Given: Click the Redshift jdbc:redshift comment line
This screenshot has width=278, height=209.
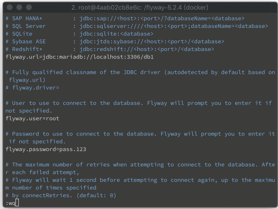Looking at the screenshot, I should [110, 49].
